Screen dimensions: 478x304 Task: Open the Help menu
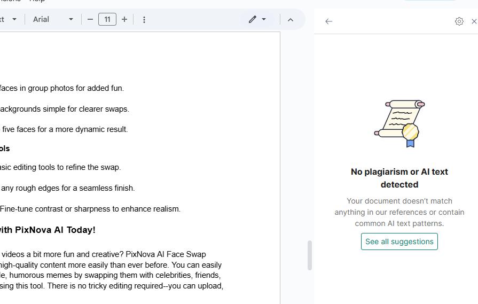click(x=37, y=1)
